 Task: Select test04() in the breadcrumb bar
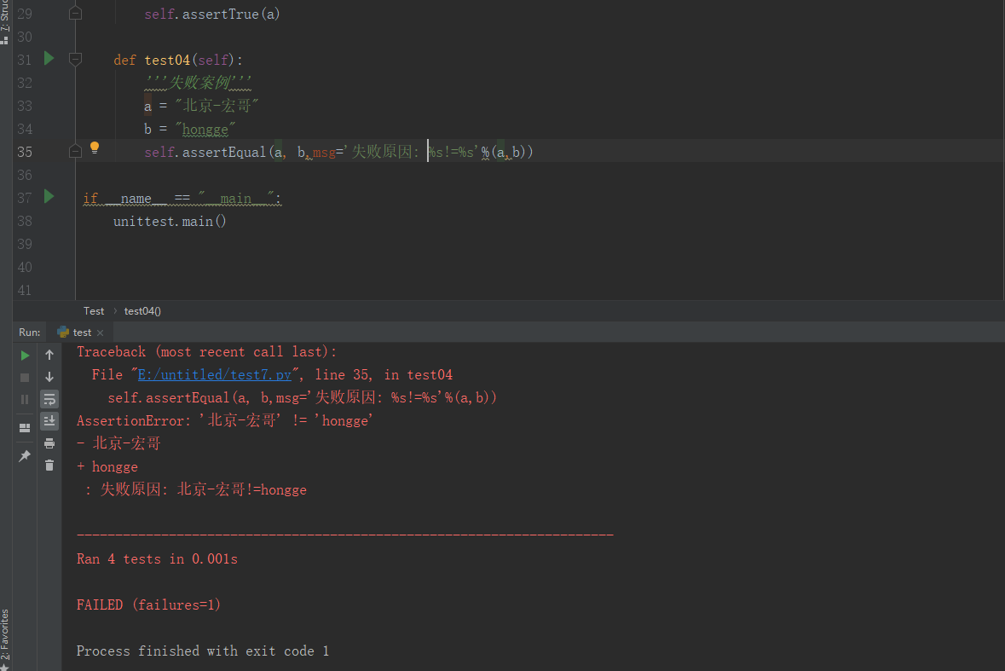(142, 311)
